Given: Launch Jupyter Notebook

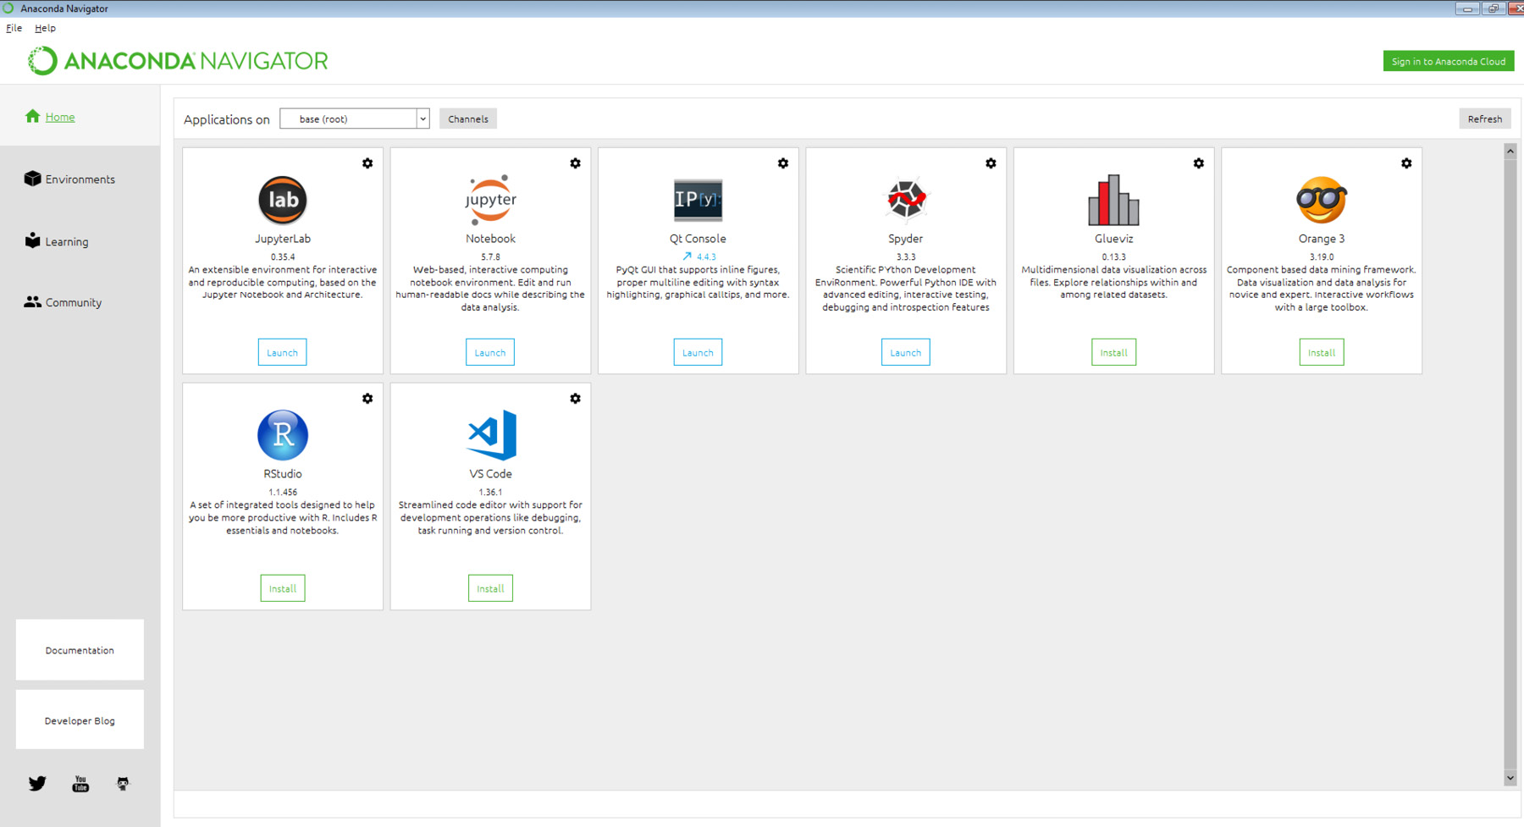Looking at the screenshot, I should point(490,352).
